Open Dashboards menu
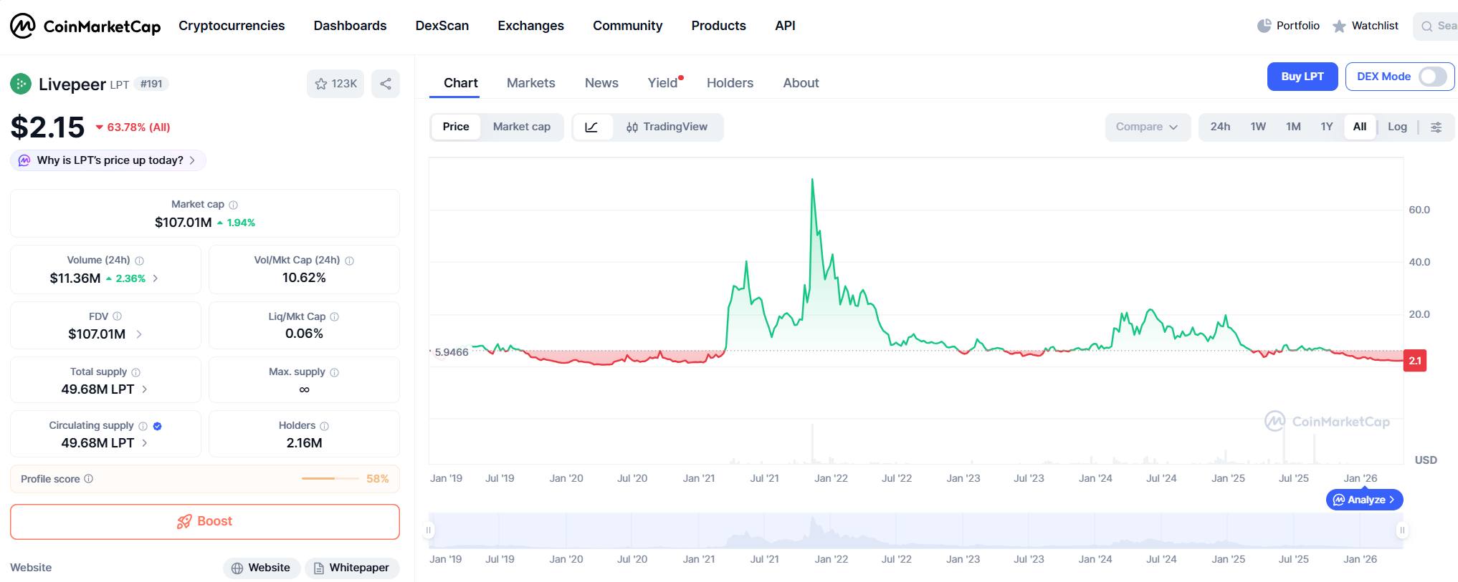The width and height of the screenshot is (1458, 582). pos(350,26)
